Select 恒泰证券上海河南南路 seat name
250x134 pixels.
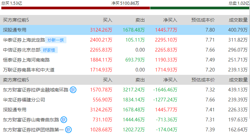click(x=26, y=60)
